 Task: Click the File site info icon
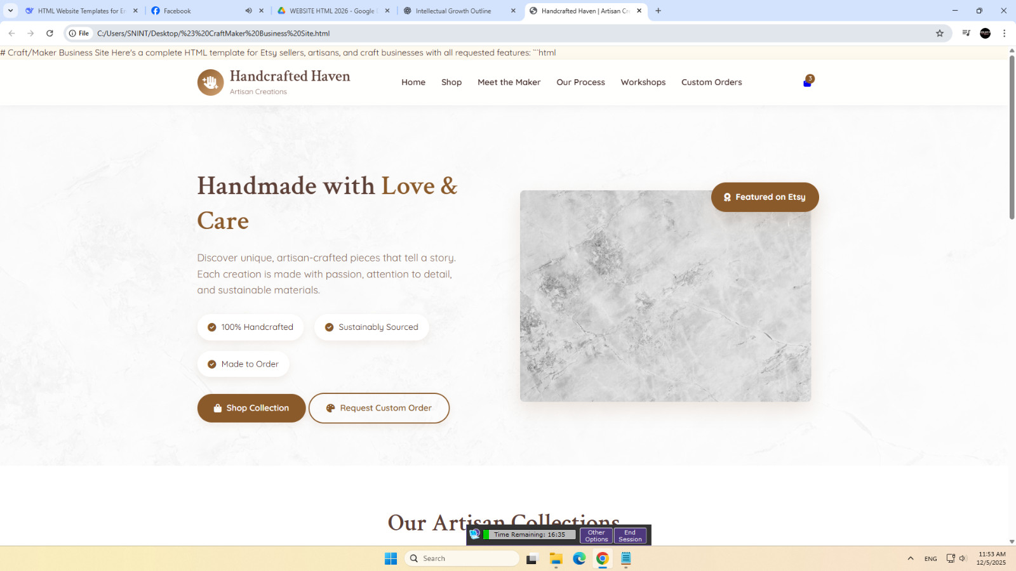point(79,34)
